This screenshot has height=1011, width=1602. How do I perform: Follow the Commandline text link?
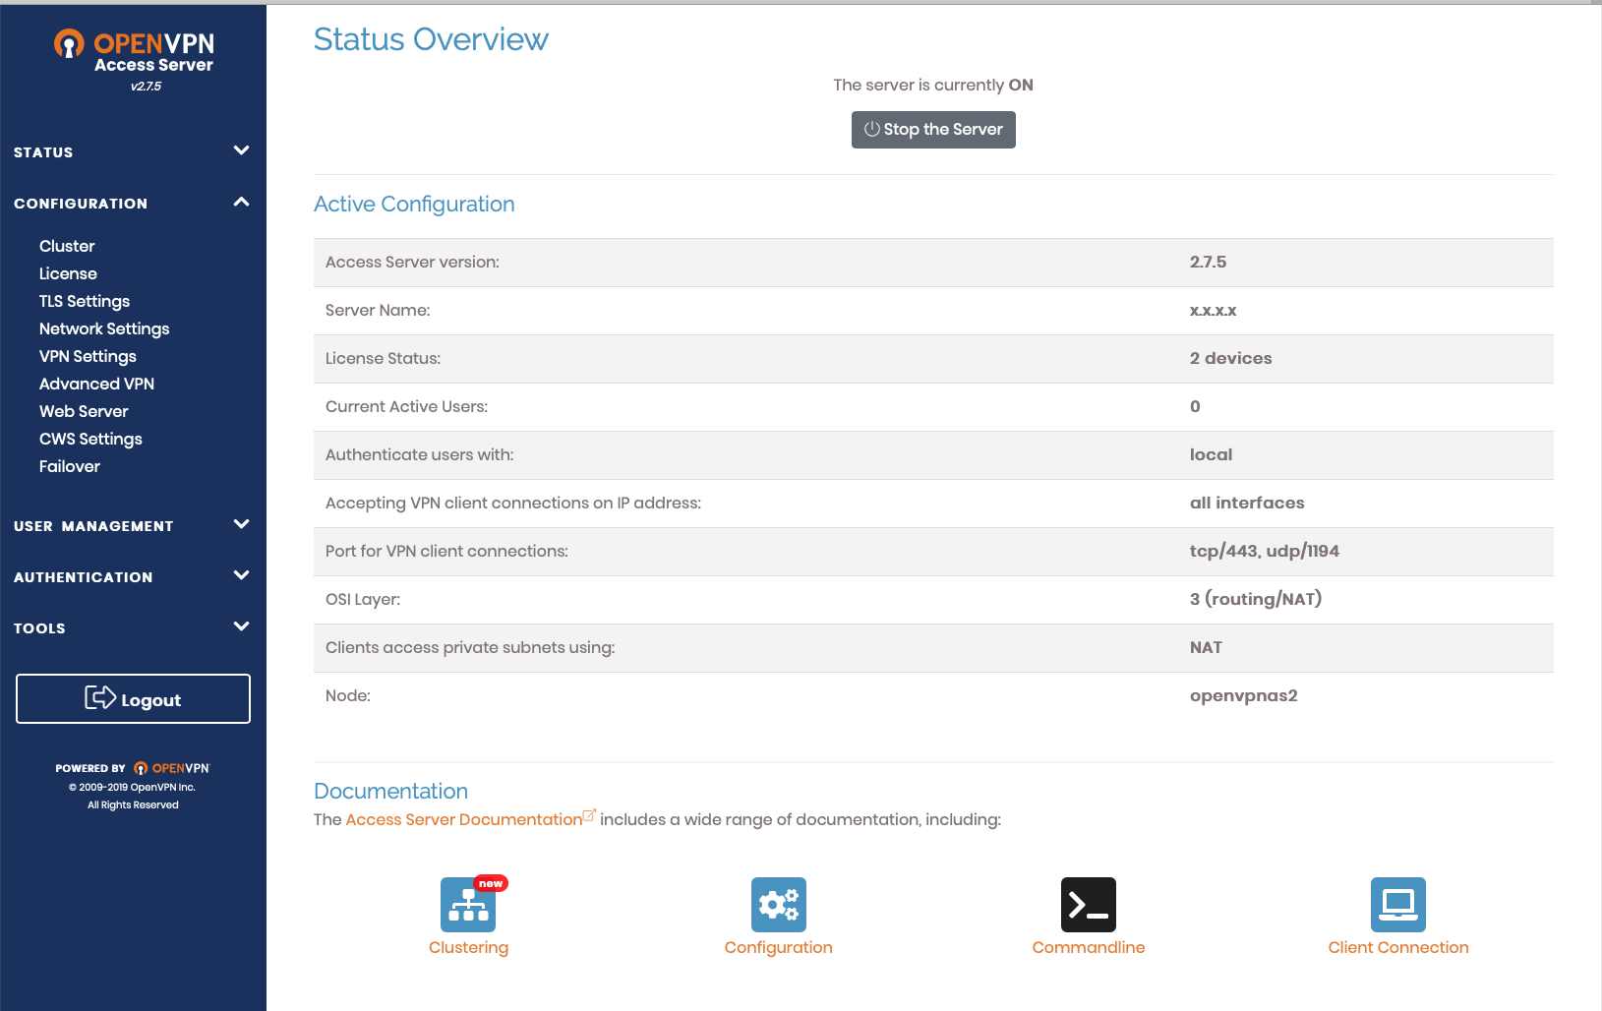click(1089, 947)
